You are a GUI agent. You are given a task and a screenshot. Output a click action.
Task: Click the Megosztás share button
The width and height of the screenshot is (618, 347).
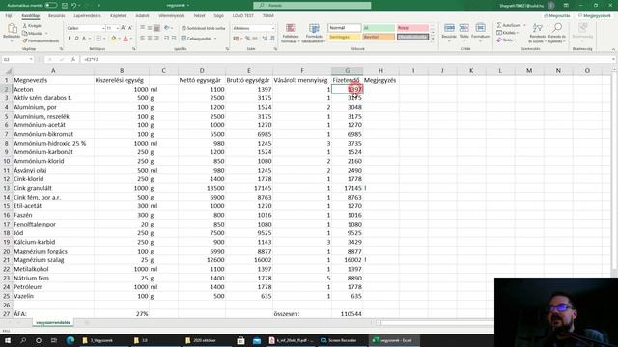click(x=557, y=16)
